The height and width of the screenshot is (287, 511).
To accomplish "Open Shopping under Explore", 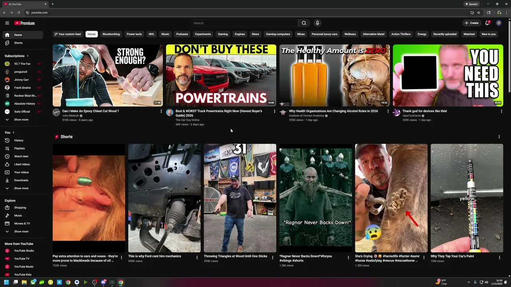I will click(22, 207).
